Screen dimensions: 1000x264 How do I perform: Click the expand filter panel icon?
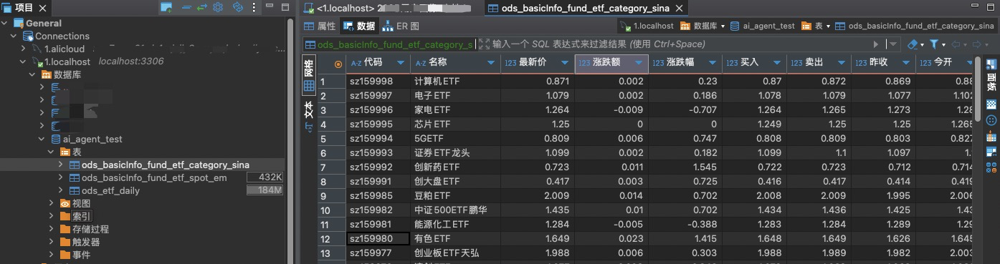pos(484,44)
